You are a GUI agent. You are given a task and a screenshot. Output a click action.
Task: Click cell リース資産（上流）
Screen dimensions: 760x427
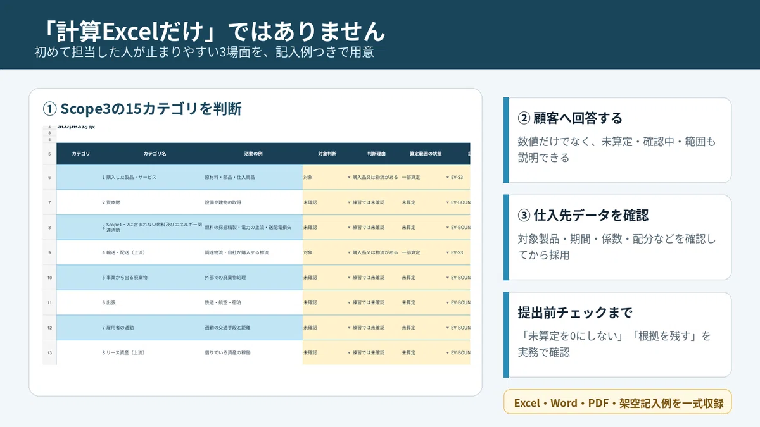[x=125, y=352]
